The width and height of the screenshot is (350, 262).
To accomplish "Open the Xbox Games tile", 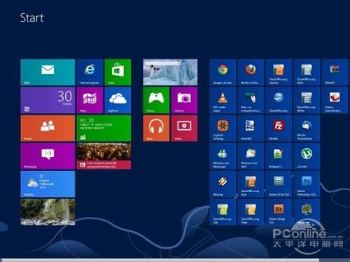I will point(156,100).
